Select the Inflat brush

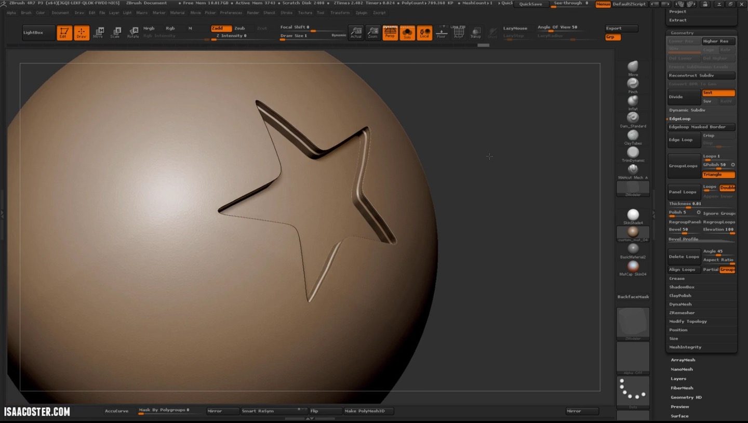(633, 102)
